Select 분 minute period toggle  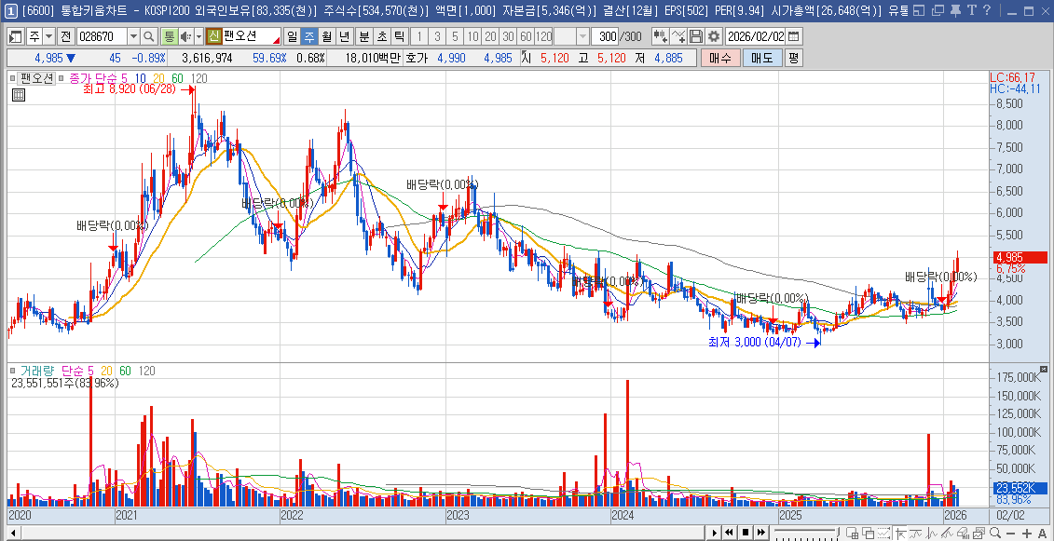[363, 36]
